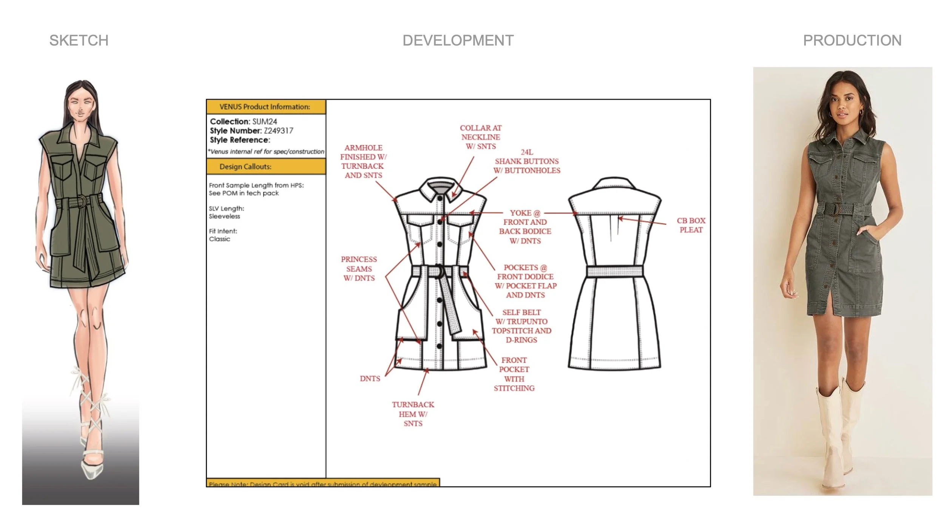Viewport: 944px width, 529px height.
Task: Click the Style Number Z249317 text
Action: coord(251,131)
